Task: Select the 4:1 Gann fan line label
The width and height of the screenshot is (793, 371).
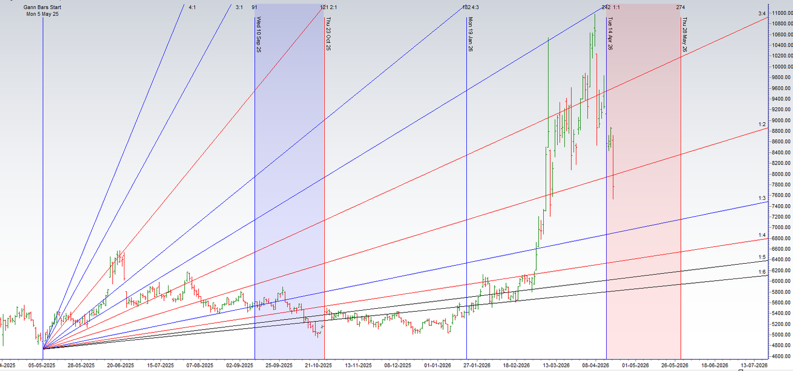Action: 192,7
